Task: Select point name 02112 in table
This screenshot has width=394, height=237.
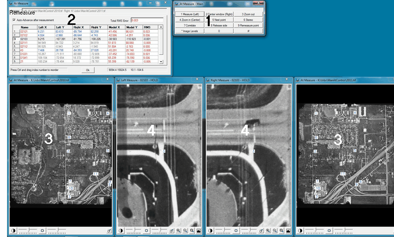Action: point(24,47)
